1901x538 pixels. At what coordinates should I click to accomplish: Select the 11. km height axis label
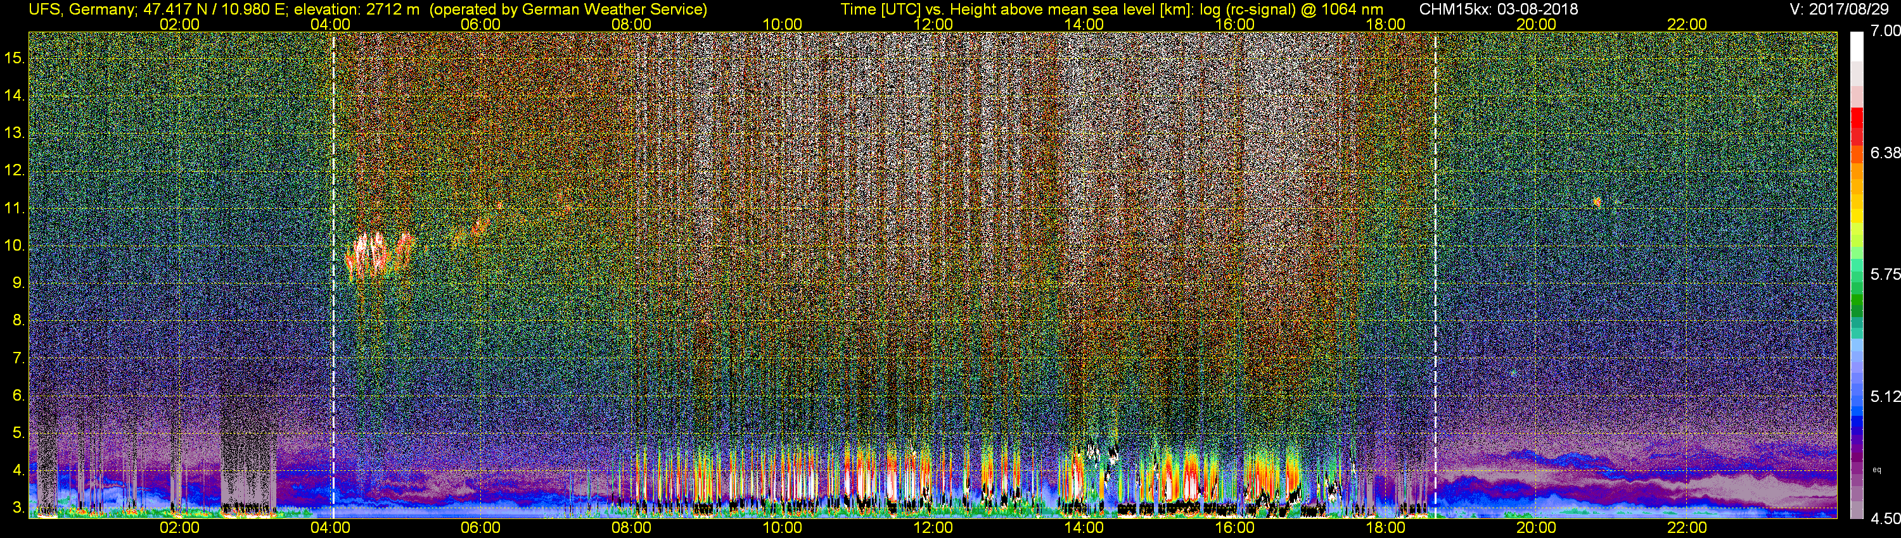[15, 208]
